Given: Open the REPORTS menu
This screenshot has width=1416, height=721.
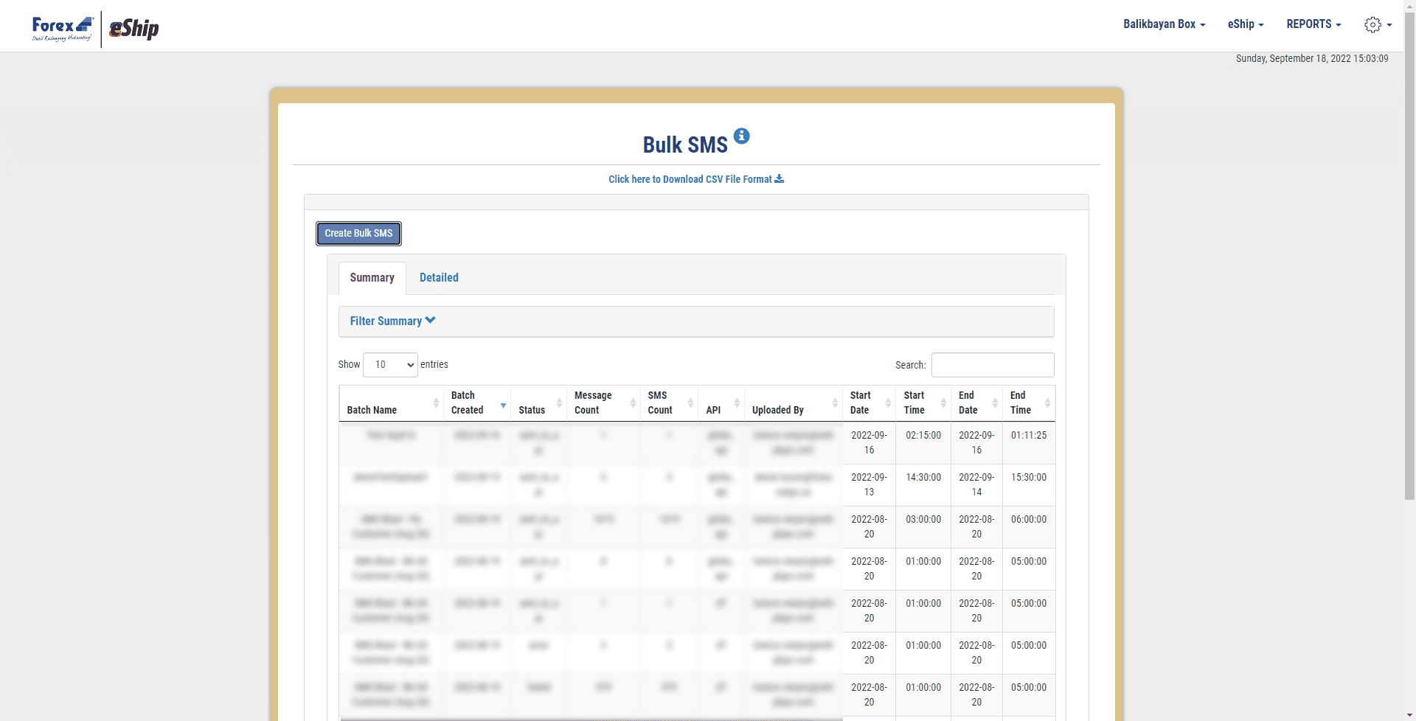Looking at the screenshot, I should 1313,24.
